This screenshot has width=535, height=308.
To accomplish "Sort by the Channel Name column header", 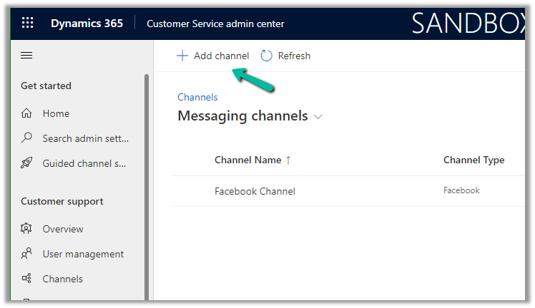I will pos(247,160).
